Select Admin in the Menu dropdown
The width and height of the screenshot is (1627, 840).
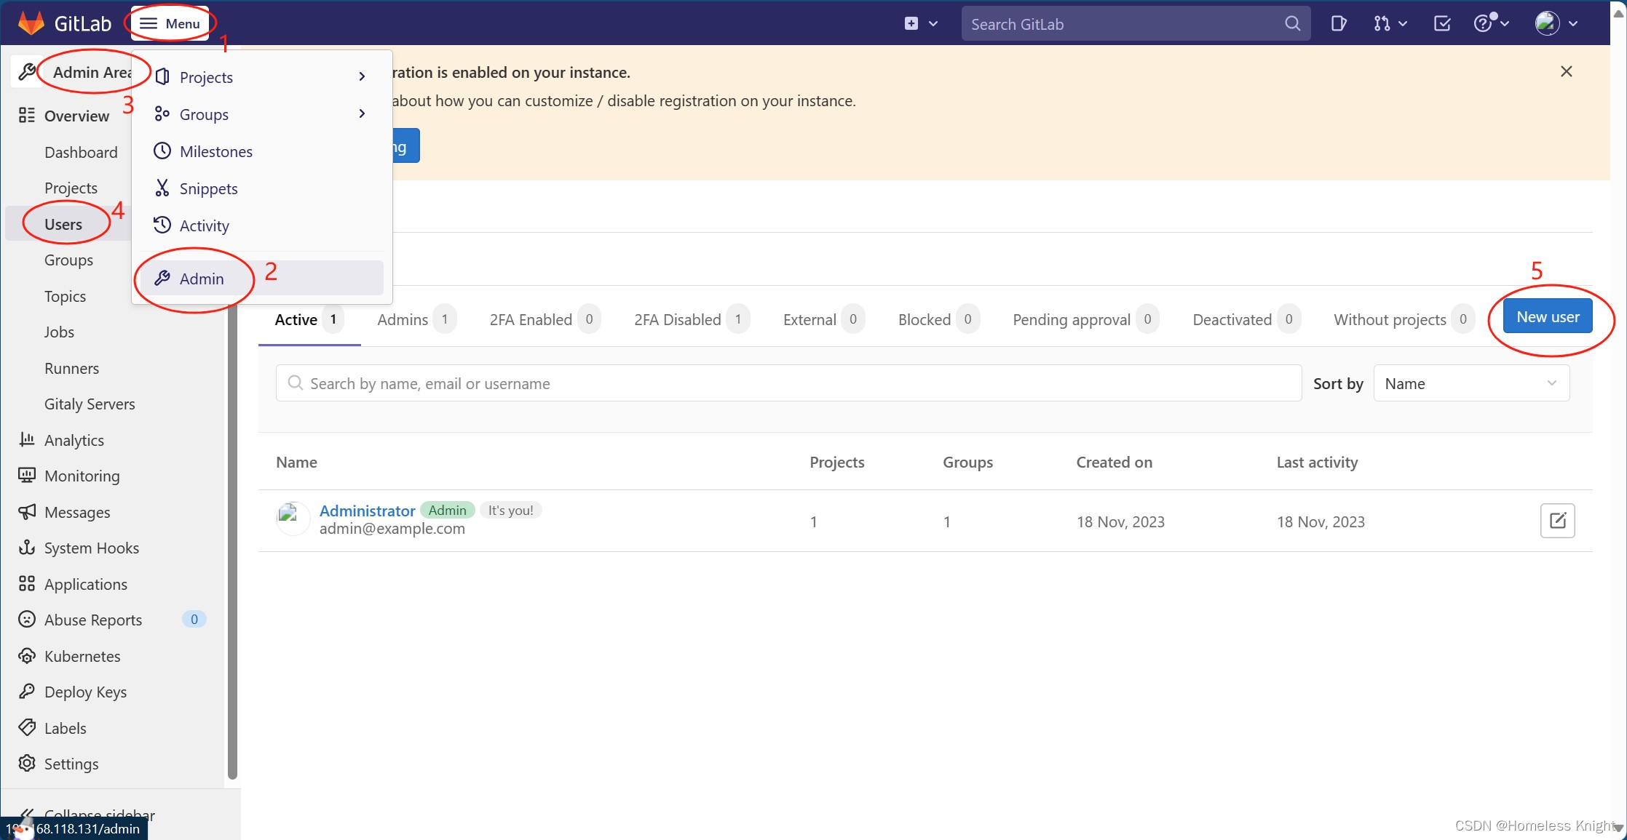point(202,279)
